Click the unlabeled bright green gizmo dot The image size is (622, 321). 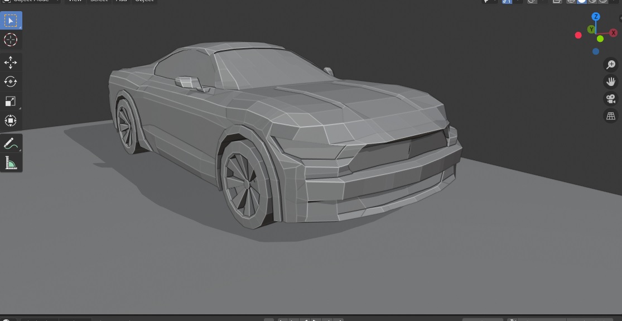coord(600,39)
